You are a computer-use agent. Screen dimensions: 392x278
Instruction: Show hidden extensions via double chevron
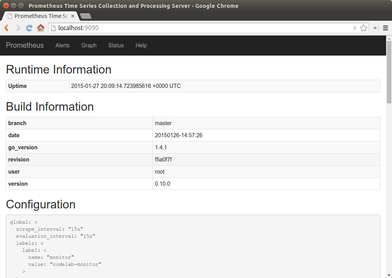click(x=375, y=28)
